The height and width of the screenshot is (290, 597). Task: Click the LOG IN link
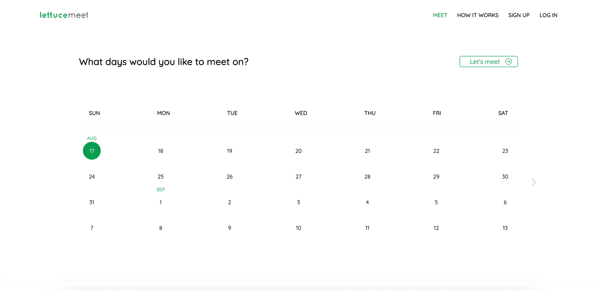[548, 15]
